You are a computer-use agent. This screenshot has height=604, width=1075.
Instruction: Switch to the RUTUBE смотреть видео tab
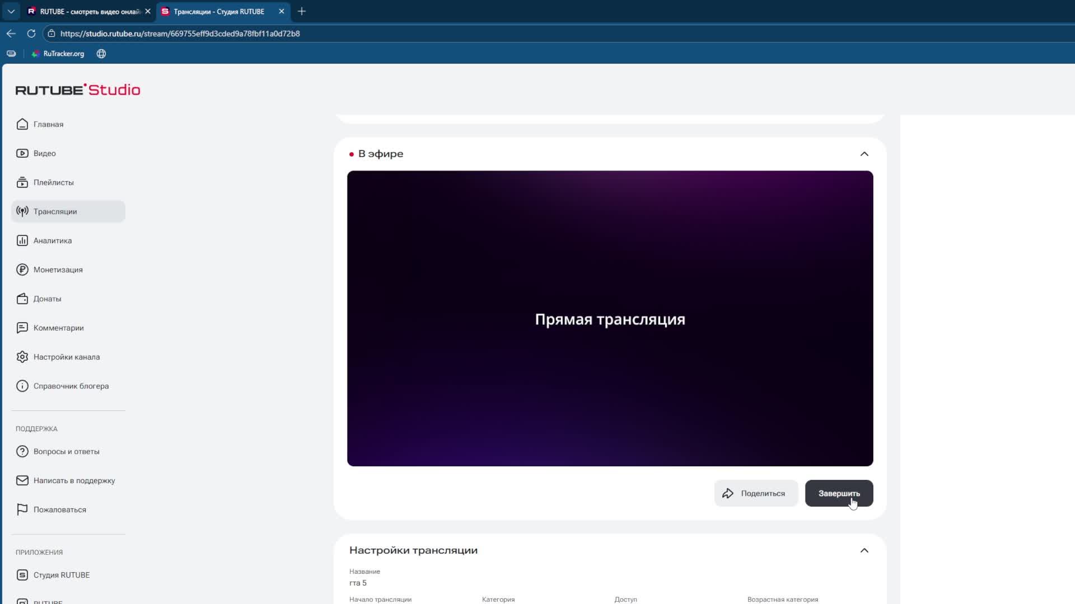[88, 11]
